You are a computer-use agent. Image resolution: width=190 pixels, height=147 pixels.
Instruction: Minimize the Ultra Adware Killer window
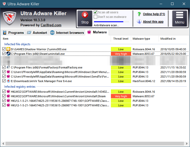pyautogui.click(x=161, y=4)
